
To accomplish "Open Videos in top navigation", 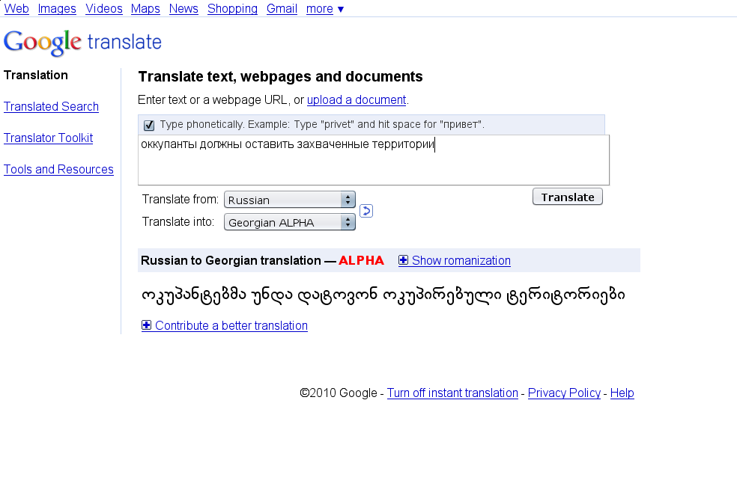I will tap(104, 9).
